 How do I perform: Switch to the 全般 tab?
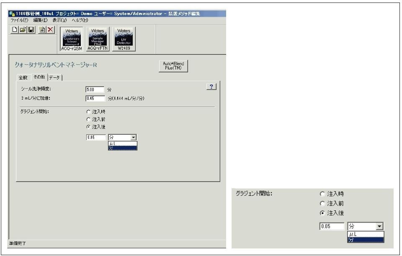click(23, 77)
